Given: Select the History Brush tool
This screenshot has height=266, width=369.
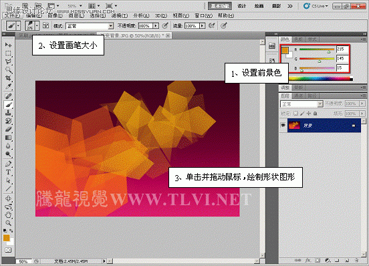Looking at the screenshot, I should click(x=8, y=121).
